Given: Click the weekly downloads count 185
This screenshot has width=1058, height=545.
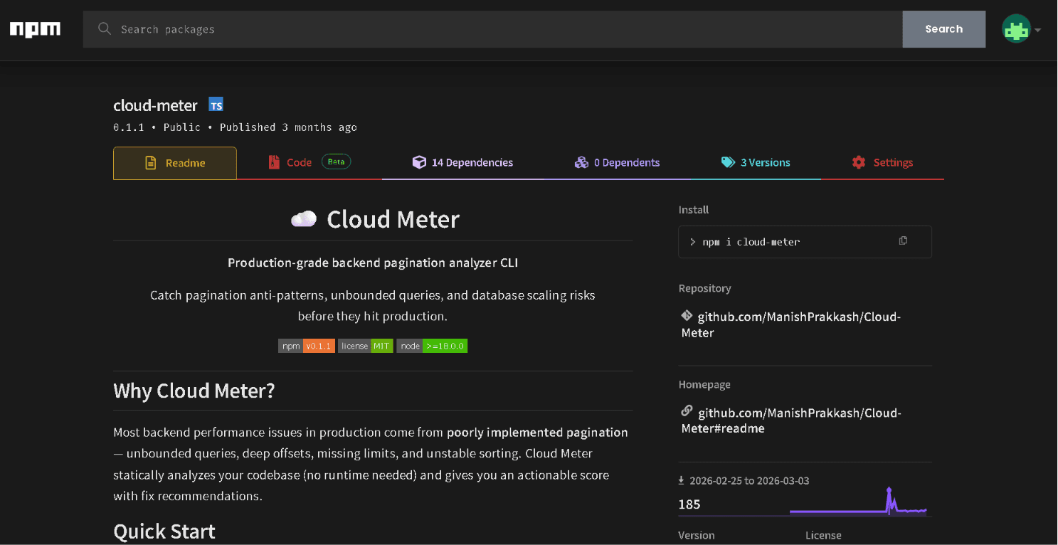Looking at the screenshot, I should click(x=689, y=504).
